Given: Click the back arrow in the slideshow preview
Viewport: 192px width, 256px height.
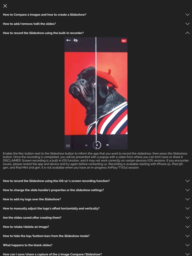Looking at the screenshot, I should 68,40.
